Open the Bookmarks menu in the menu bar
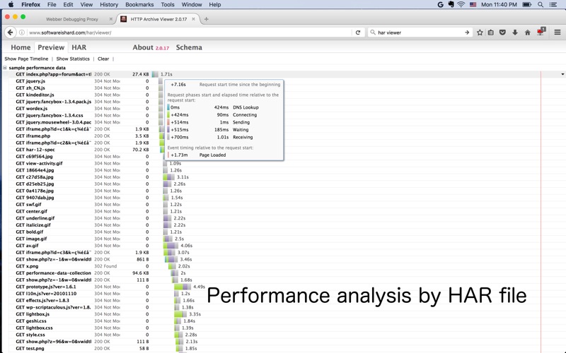Screen dimensions: 566x353 (x=139, y=4)
